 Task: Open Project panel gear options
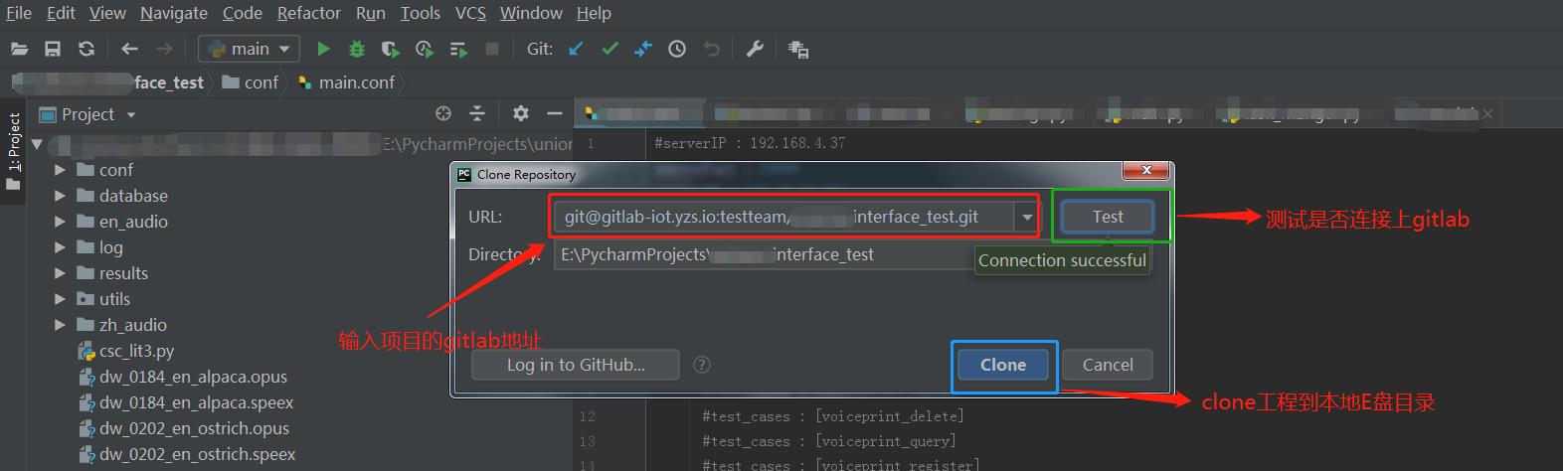coord(520,113)
